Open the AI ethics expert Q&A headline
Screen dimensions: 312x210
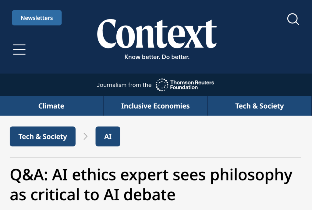pos(151,175)
